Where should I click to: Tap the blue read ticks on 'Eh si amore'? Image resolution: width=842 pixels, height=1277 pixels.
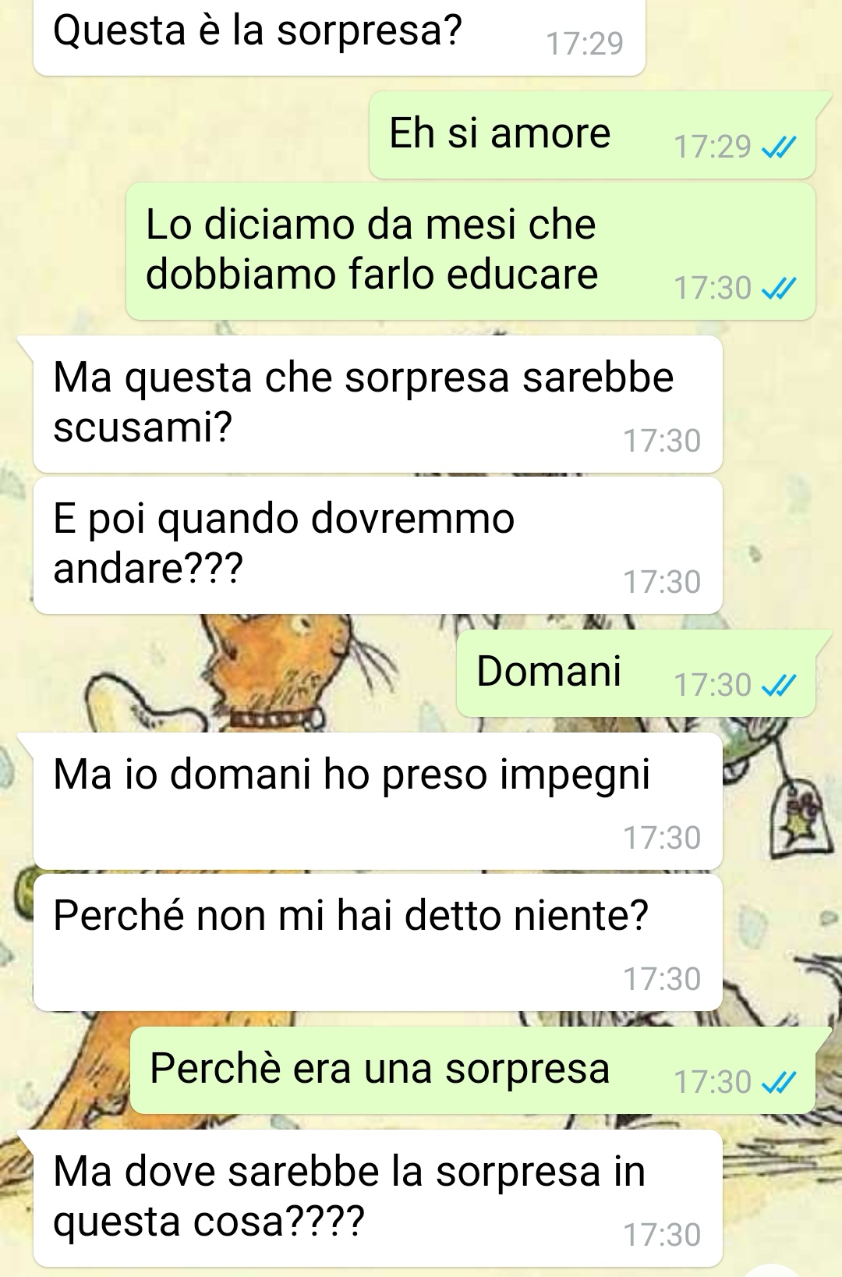pyautogui.click(x=779, y=147)
